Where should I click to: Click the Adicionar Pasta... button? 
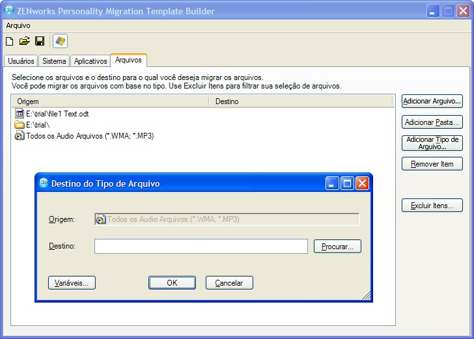click(432, 122)
